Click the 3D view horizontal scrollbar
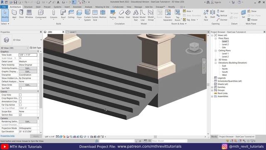 [x=155, y=137]
